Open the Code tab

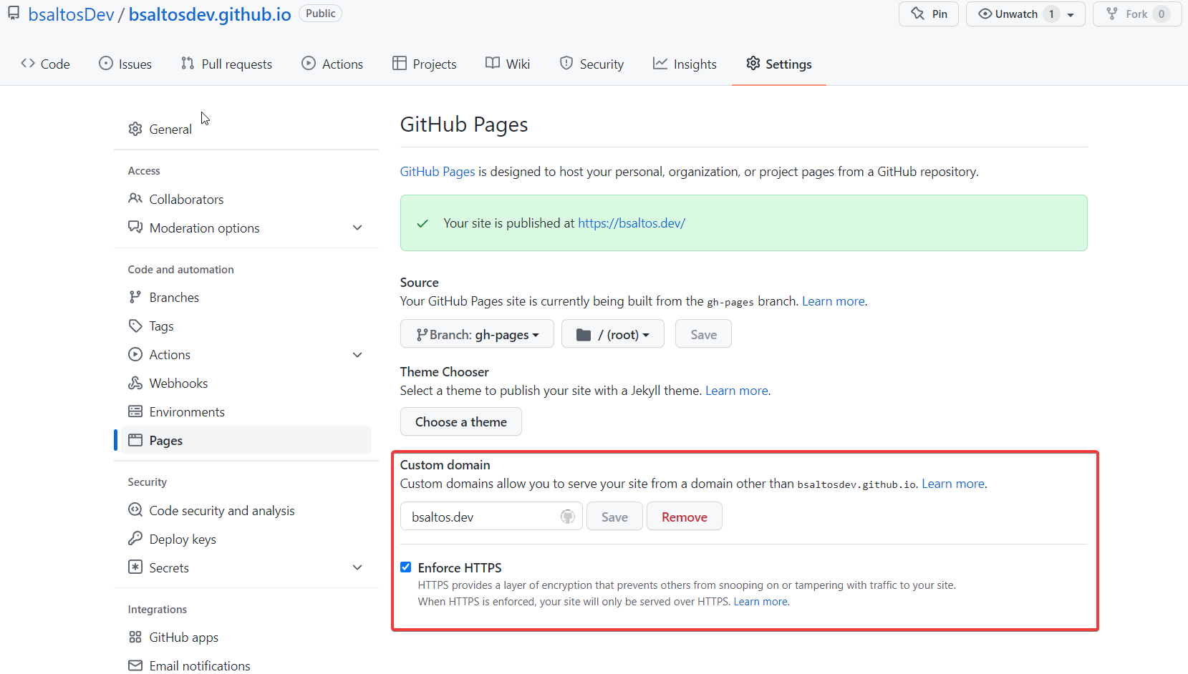click(x=45, y=64)
